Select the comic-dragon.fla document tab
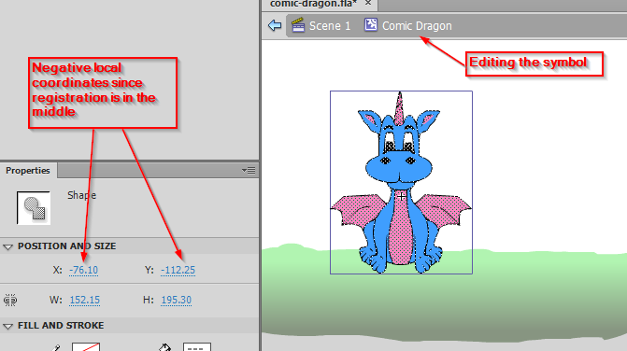This screenshot has height=351, width=627. 313,4
